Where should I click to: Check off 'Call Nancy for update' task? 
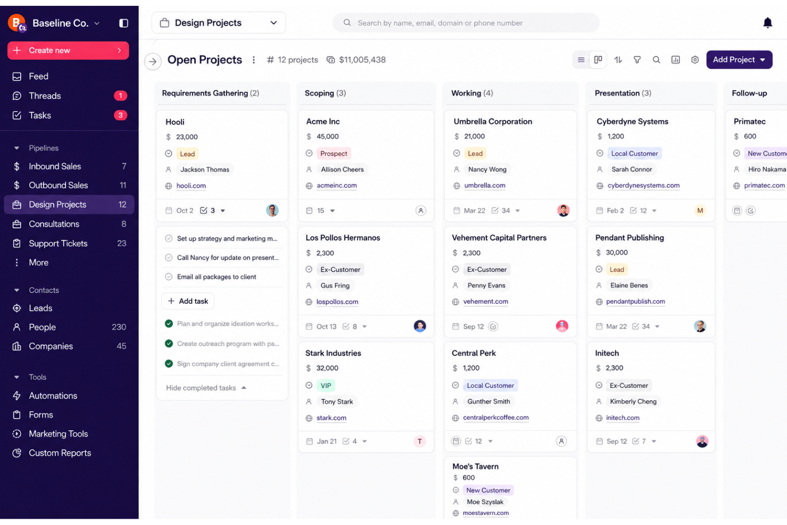point(169,257)
